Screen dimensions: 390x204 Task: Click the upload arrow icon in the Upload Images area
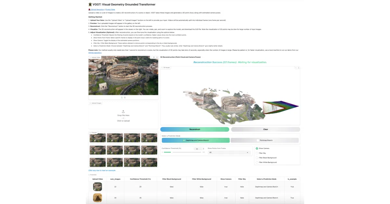click(x=123, y=111)
